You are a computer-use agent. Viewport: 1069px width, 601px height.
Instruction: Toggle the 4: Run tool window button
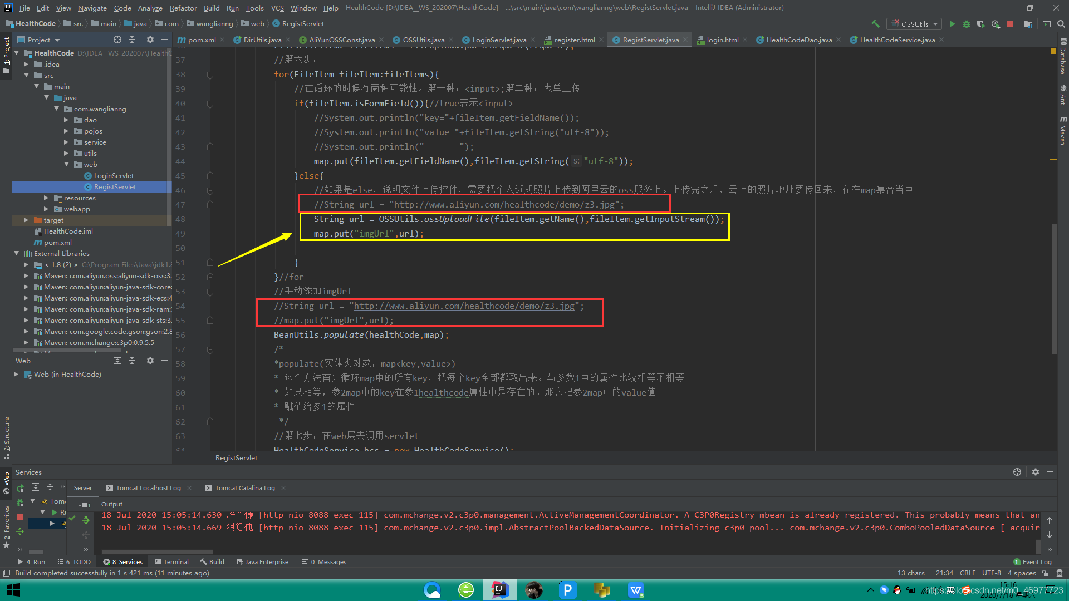(x=31, y=562)
